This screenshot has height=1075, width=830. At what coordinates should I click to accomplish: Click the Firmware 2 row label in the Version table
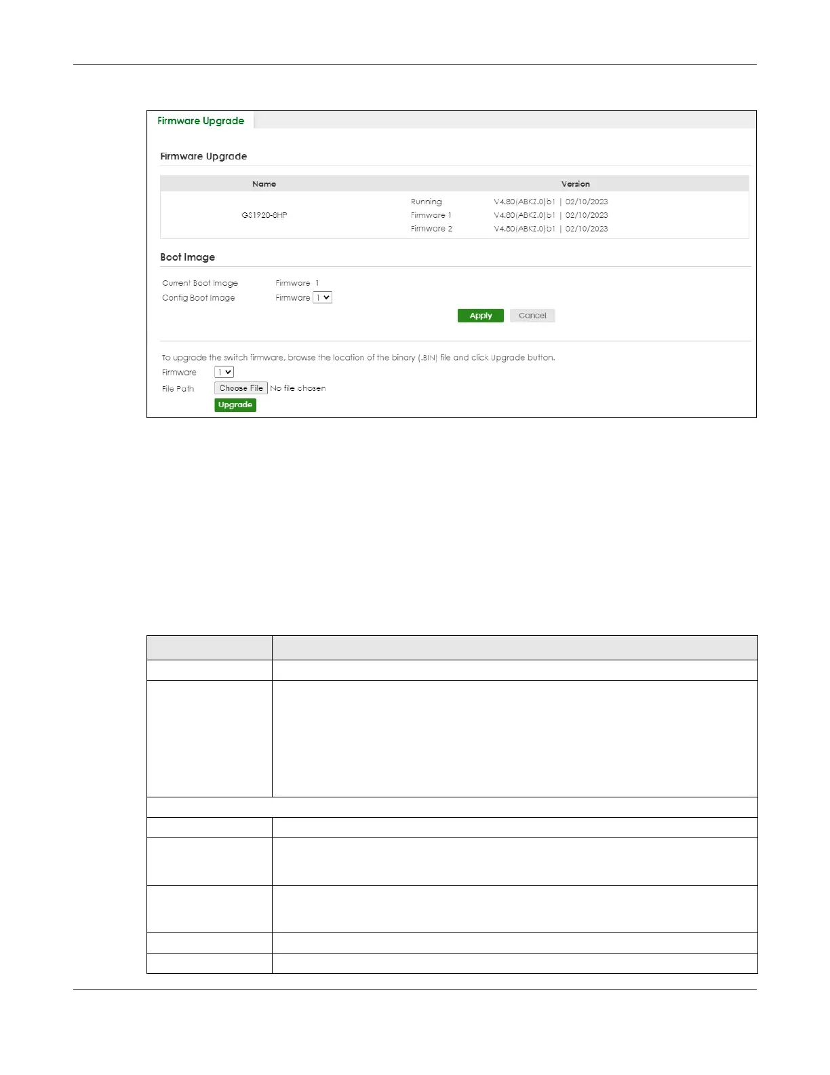click(431, 229)
